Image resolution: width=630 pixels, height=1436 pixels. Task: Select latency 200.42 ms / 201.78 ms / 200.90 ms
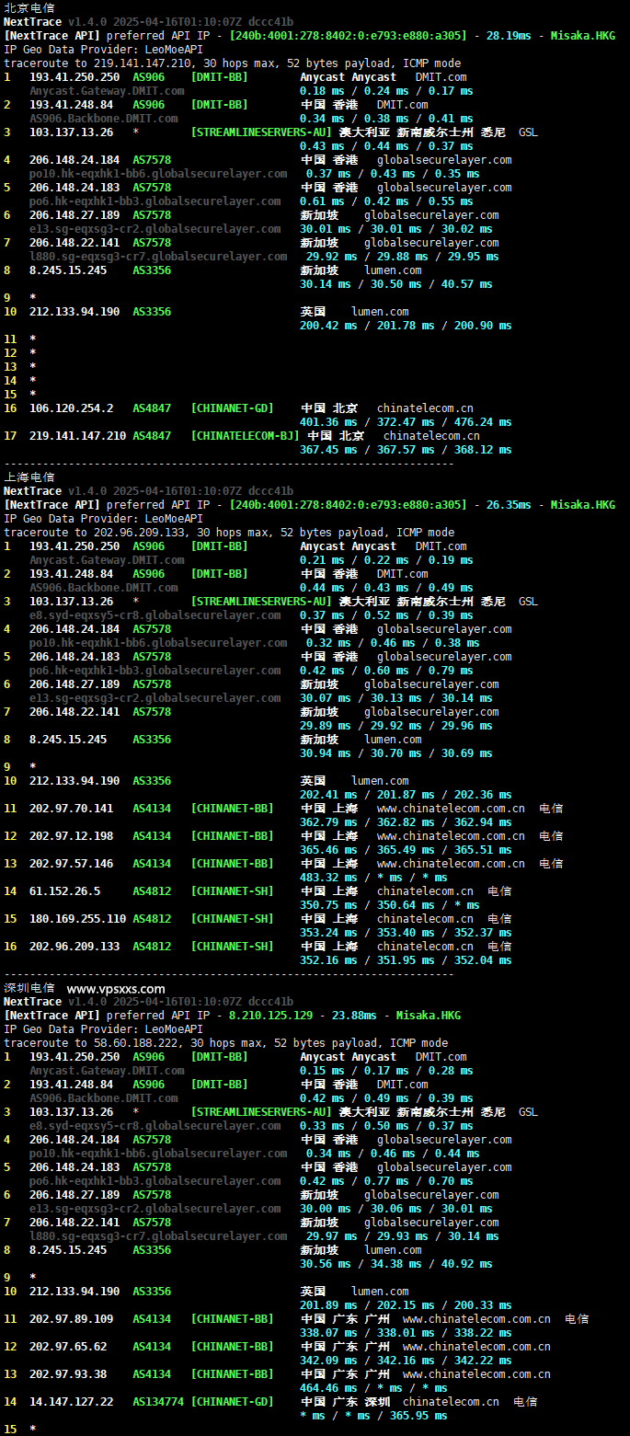click(406, 326)
